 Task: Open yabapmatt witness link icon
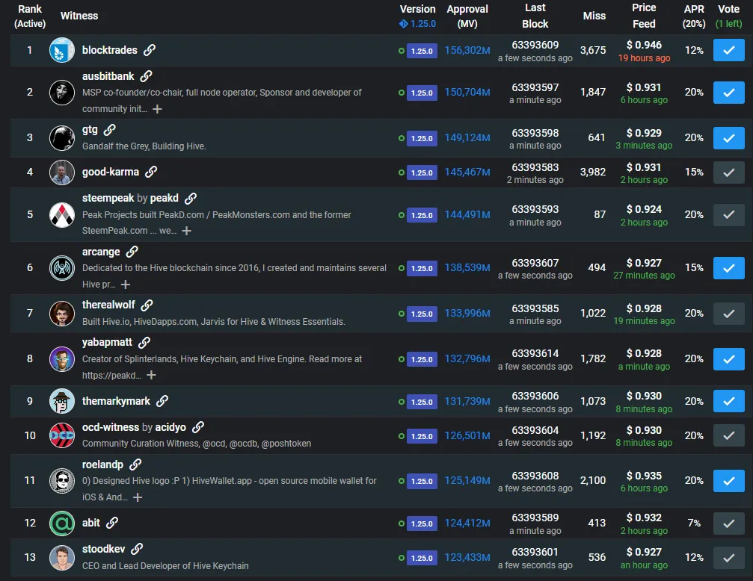click(144, 342)
